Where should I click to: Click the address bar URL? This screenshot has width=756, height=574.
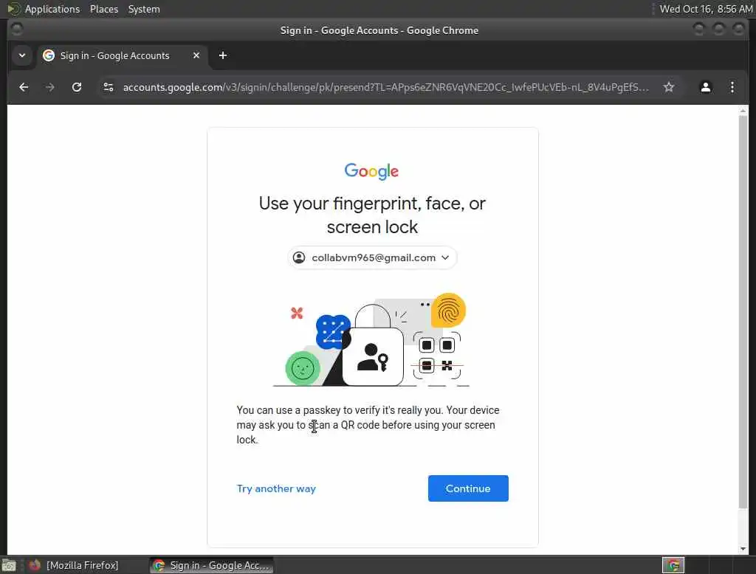385,87
